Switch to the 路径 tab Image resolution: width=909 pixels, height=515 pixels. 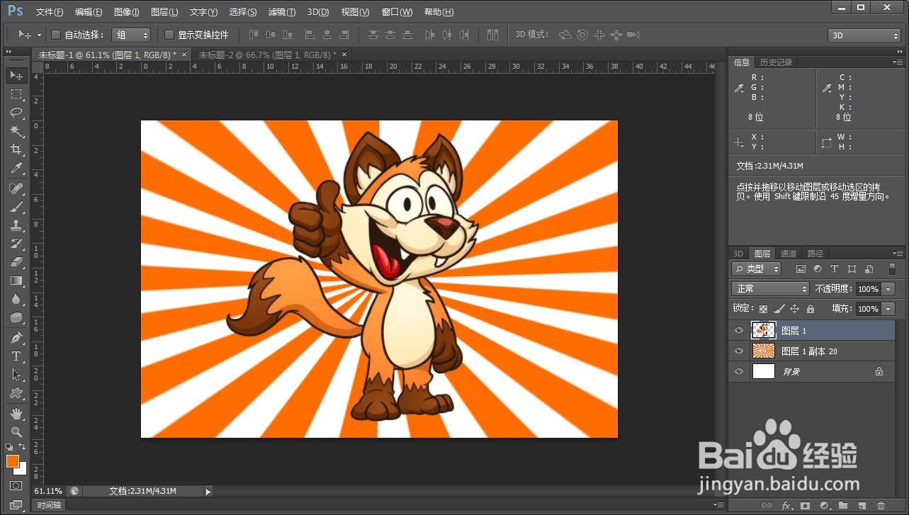coord(815,254)
